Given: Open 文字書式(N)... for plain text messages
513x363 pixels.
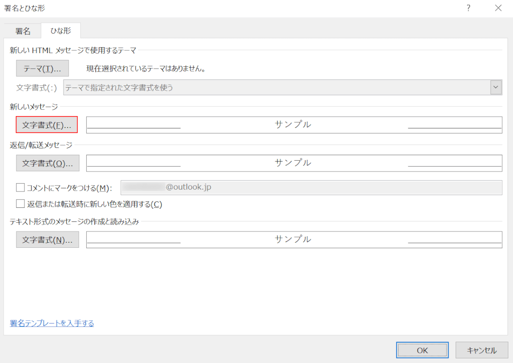Looking at the screenshot, I should 48,240.
